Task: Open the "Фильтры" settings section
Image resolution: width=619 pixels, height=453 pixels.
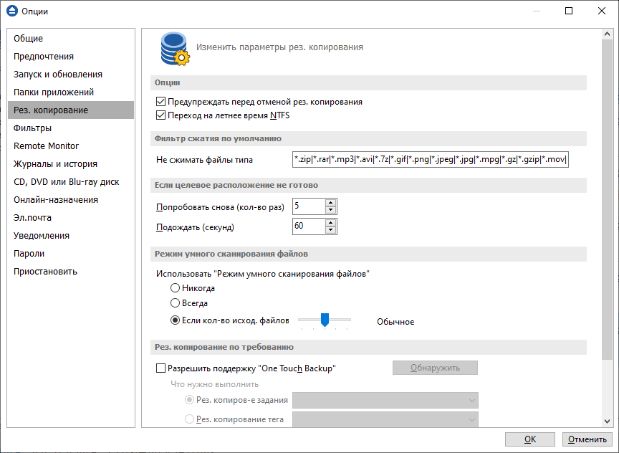Action: pyautogui.click(x=33, y=128)
